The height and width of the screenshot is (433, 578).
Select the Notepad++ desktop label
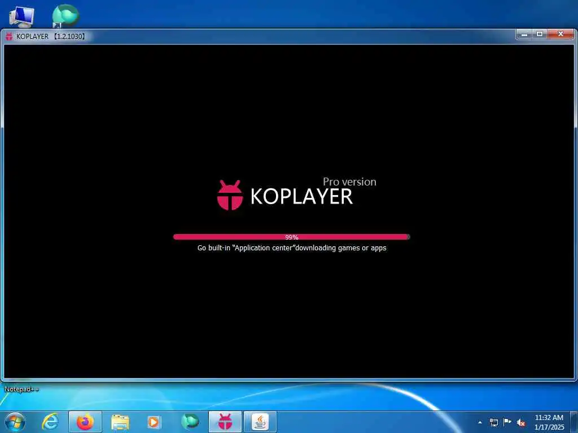(x=21, y=389)
